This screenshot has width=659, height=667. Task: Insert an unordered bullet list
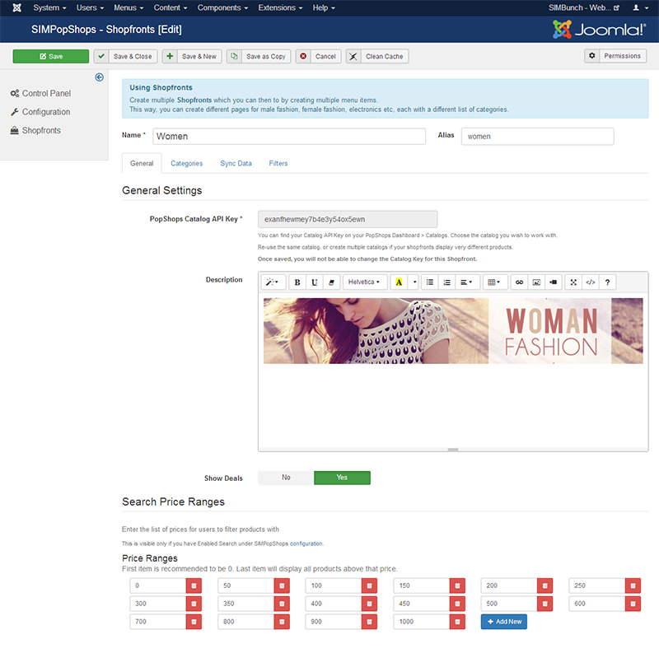click(x=430, y=282)
